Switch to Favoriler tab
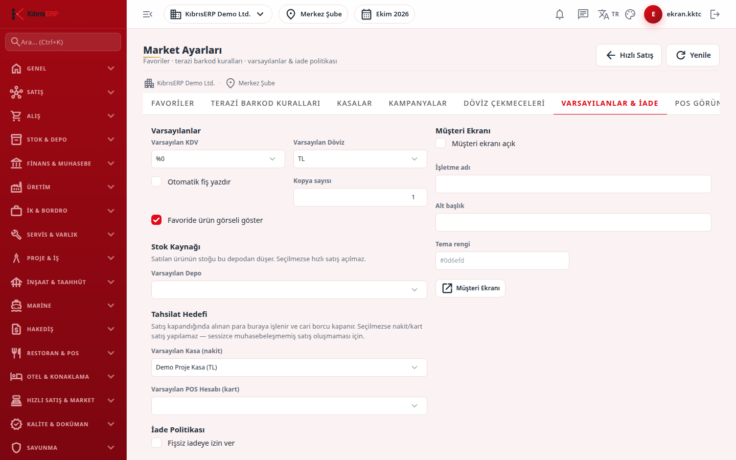The width and height of the screenshot is (736, 460). [173, 103]
